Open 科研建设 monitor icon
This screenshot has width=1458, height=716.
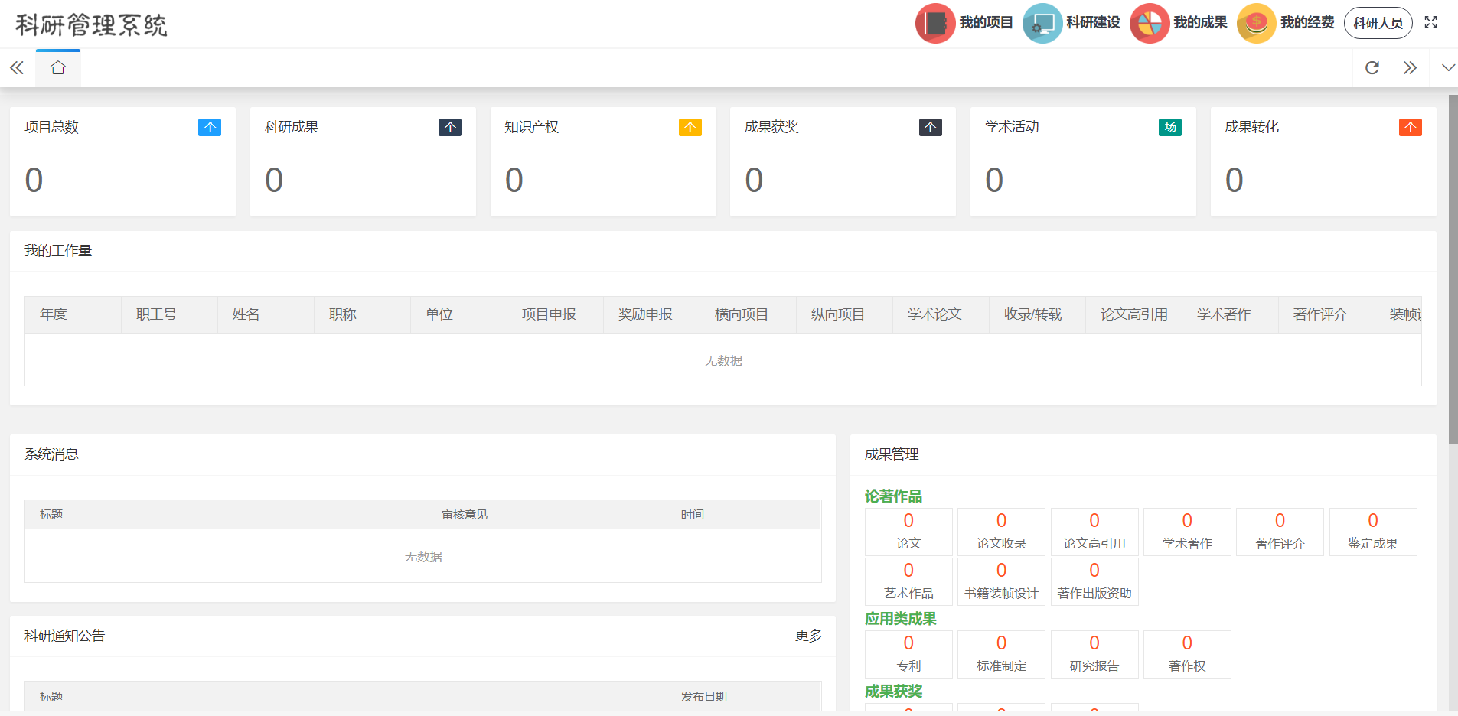click(1042, 23)
